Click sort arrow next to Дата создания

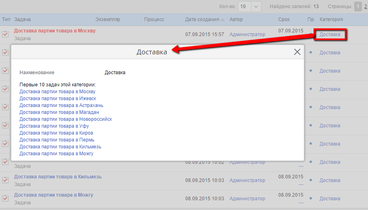pyautogui.click(x=223, y=19)
